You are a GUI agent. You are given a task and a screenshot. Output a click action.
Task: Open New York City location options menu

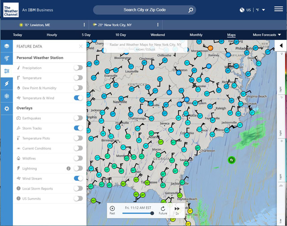tap(158, 25)
